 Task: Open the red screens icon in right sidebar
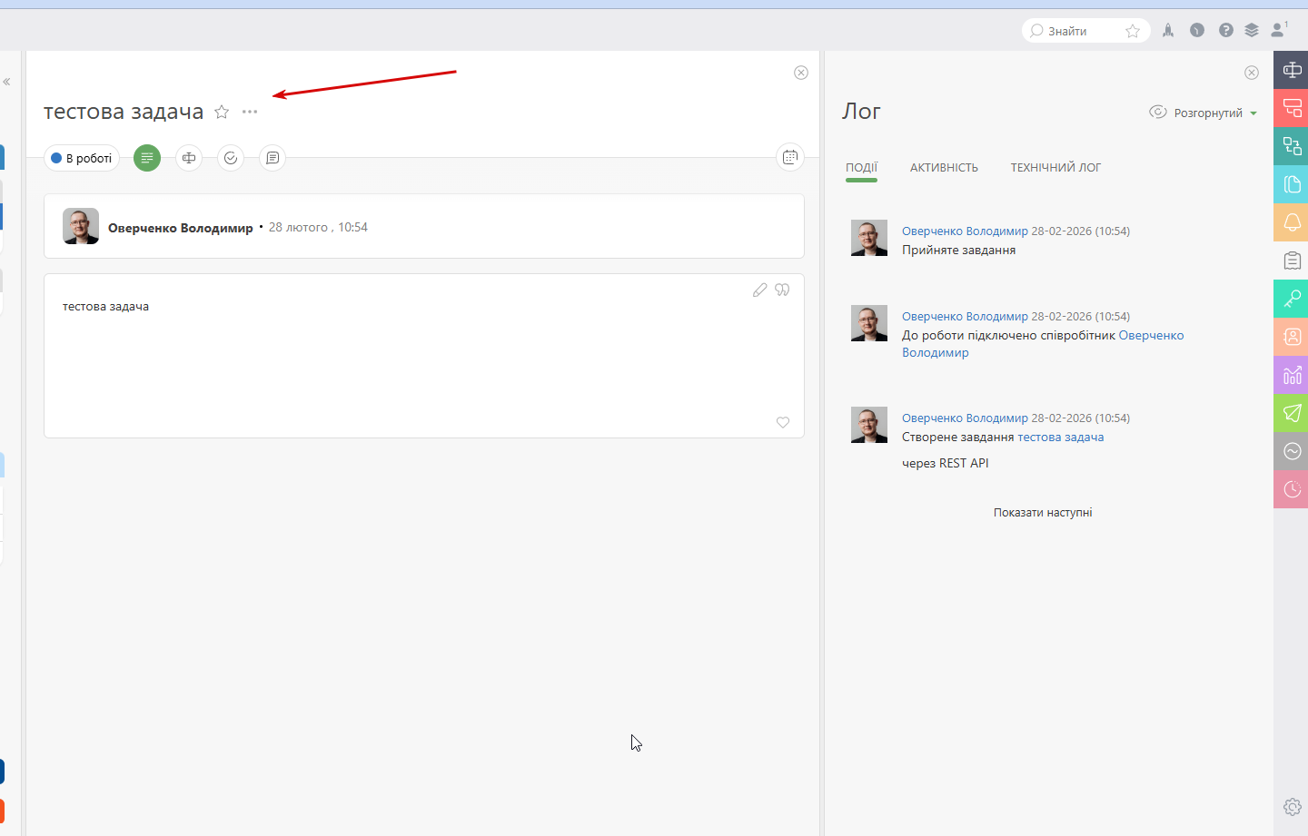(1291, 108)
